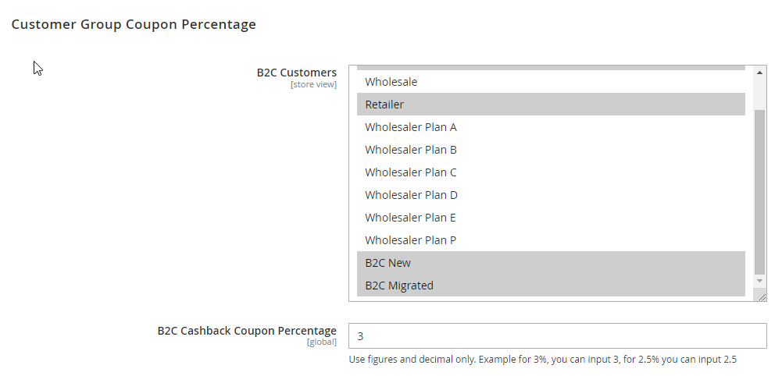Click the scrollbar track above the thumb
The width and height of the screenshot is (782, 376).
coord(760,94)
